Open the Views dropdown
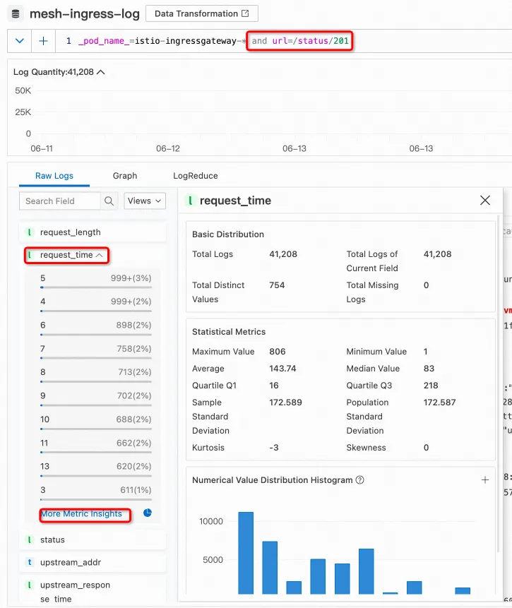Image resolution: width=512 pixels, height=608 pixels. coord(145,201)
